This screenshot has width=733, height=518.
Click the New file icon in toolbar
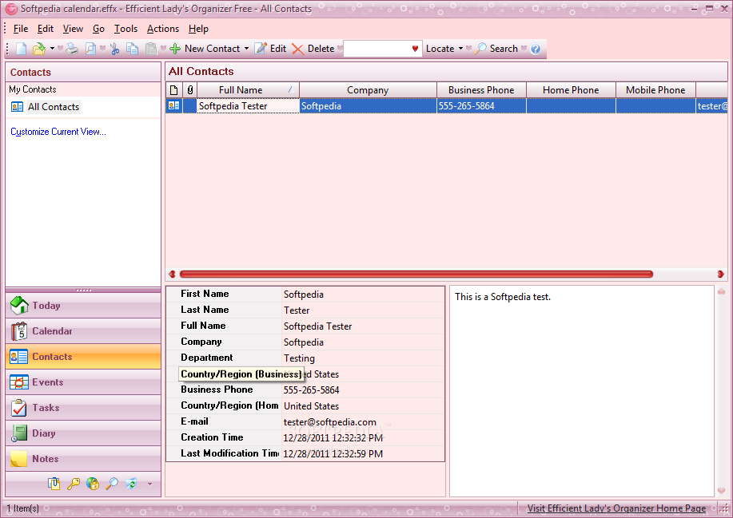point(21,49)
